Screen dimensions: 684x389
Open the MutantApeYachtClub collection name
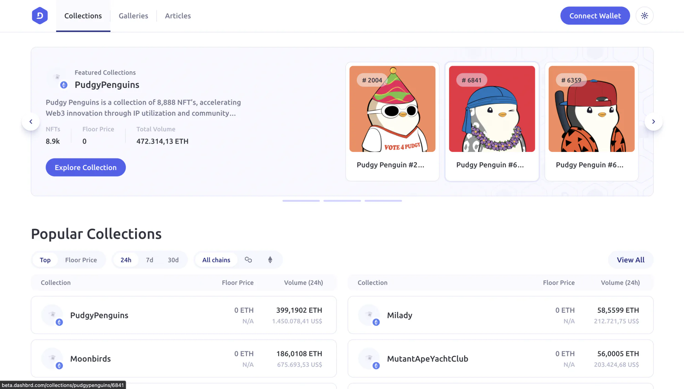[x=428, y=359]
